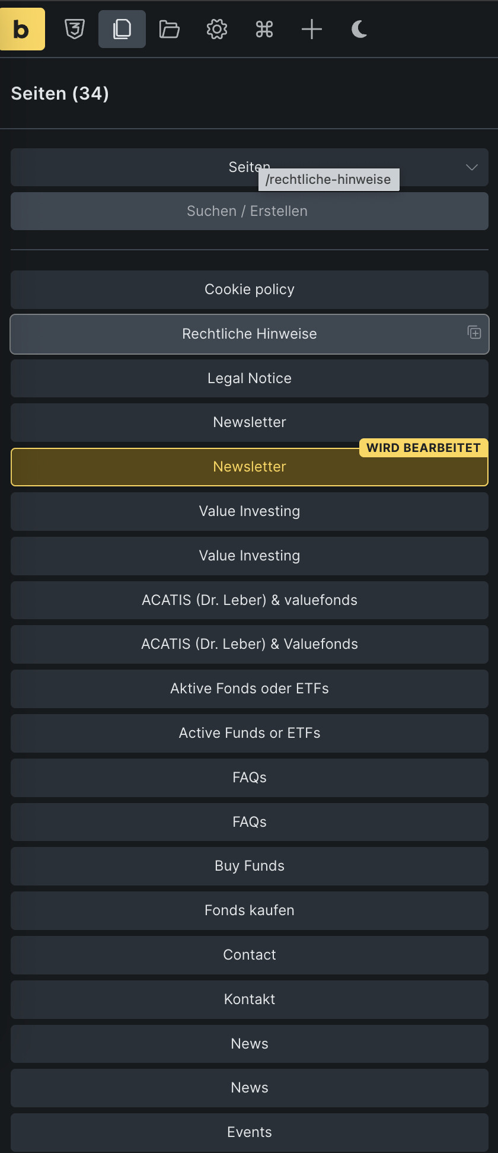Click the plus add icon
Viewport: 498px width, 1153px height.
click(x=312, y=29)
